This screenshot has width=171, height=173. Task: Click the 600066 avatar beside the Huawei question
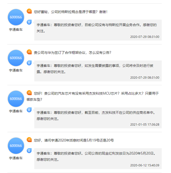[x=16, y=58]
